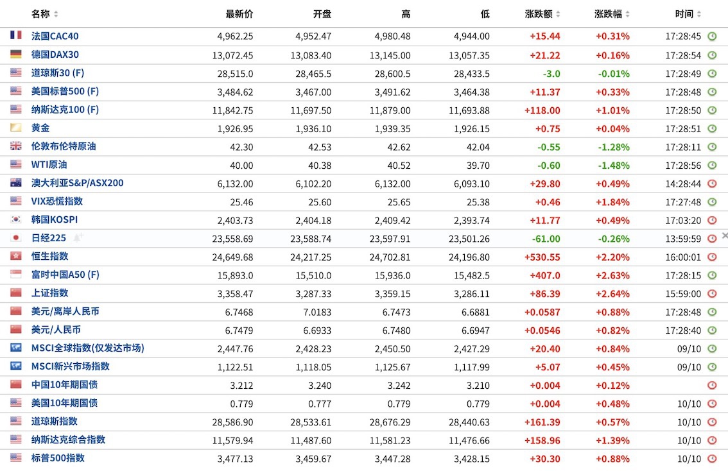728x471 pixels.
Task: Sort by 涨跌幅 column arrows
Action: point(628,14)
